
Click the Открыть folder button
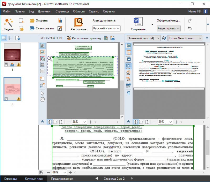39,20
